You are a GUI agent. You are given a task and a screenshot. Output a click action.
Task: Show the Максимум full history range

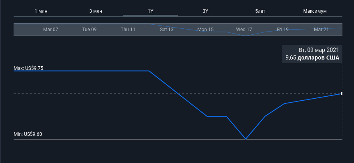(x=315, y=11)
